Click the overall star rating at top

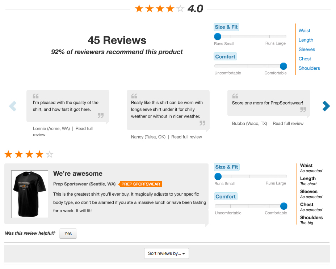tap(159, 9)
